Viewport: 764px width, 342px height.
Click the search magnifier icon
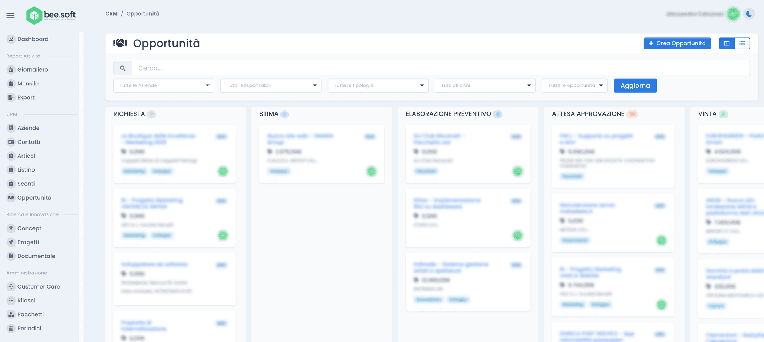coord(123,68)
